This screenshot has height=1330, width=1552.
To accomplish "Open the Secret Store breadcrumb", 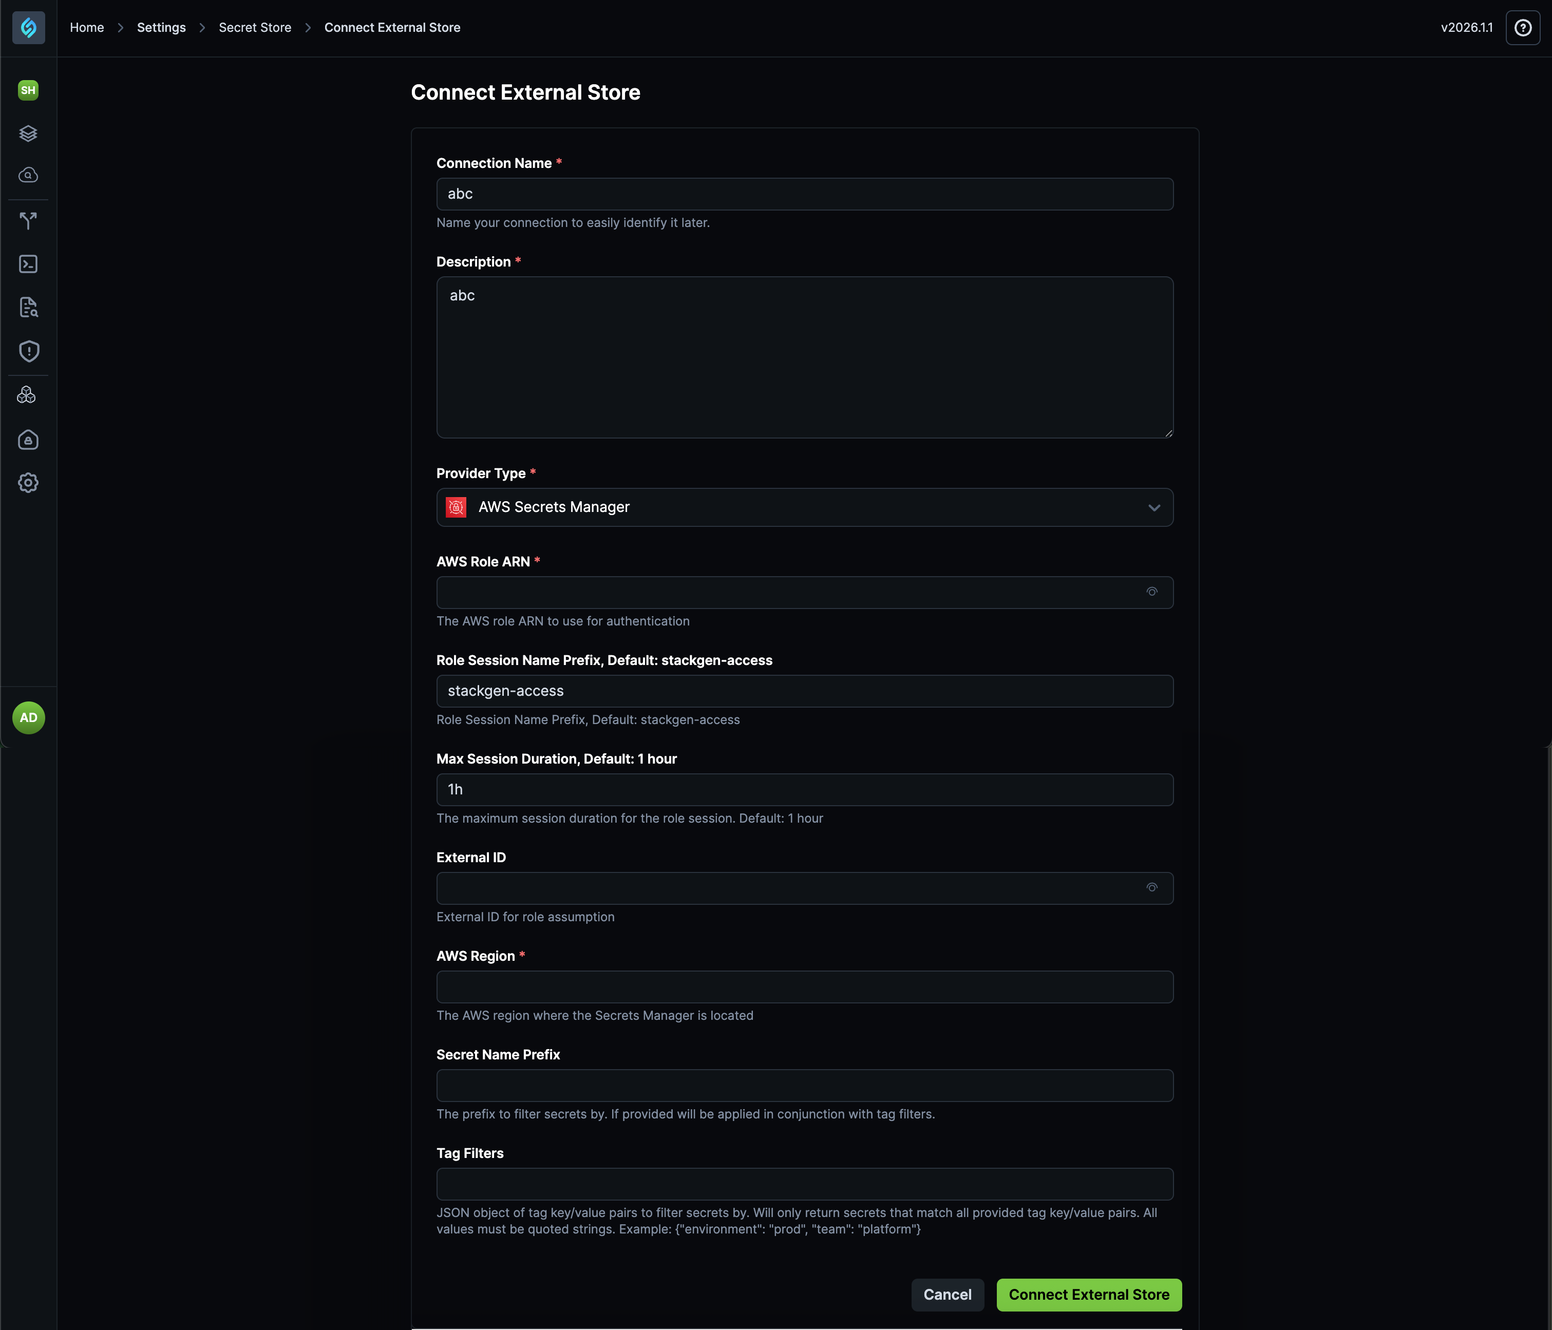I will (x=254, y=27).
